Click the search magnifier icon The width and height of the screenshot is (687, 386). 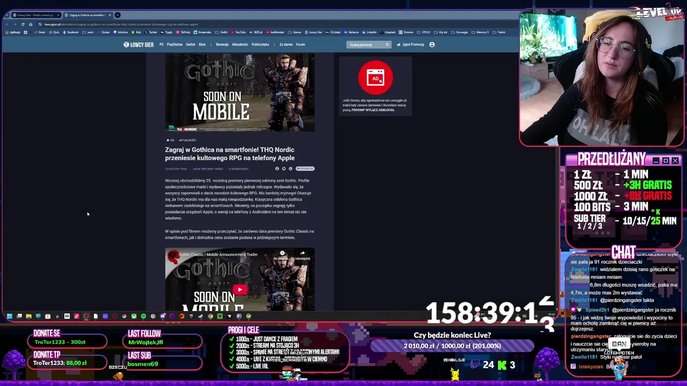[387, 44]
